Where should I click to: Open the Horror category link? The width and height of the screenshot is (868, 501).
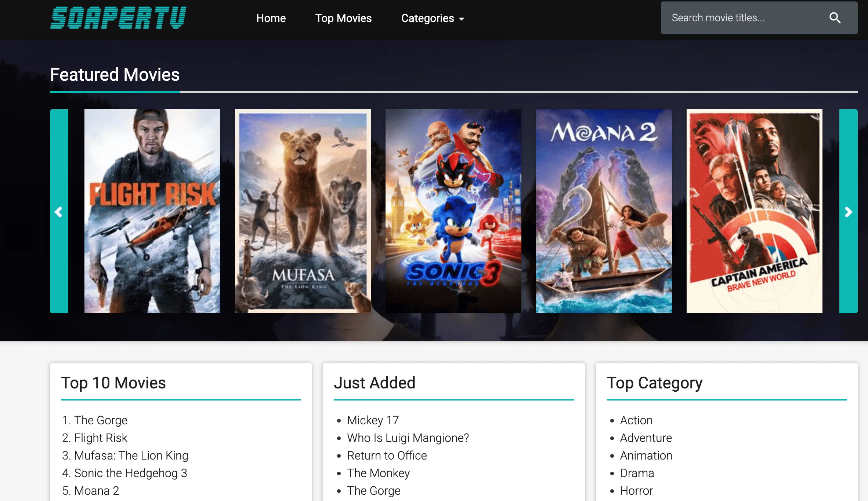point(636,491)
